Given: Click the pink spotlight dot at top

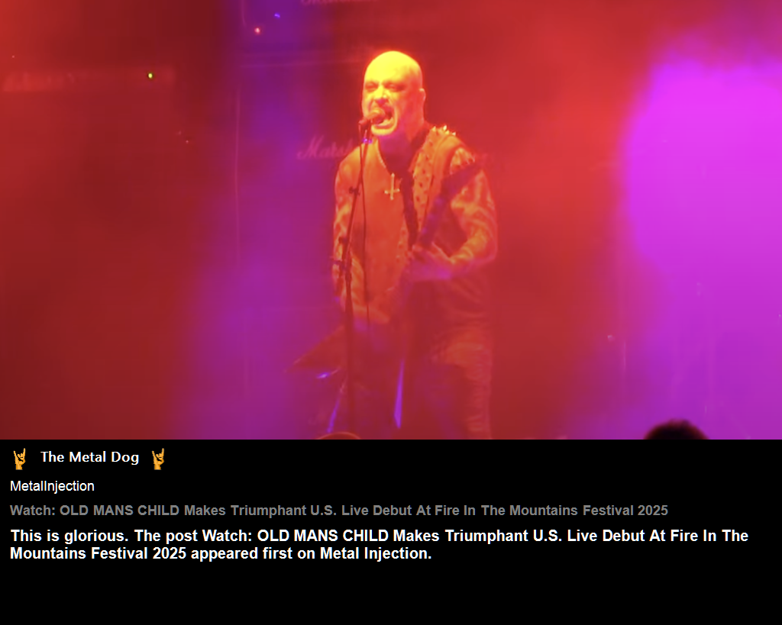Looking at the screenshot, I should pyautogui.click(x=257, y=31).
